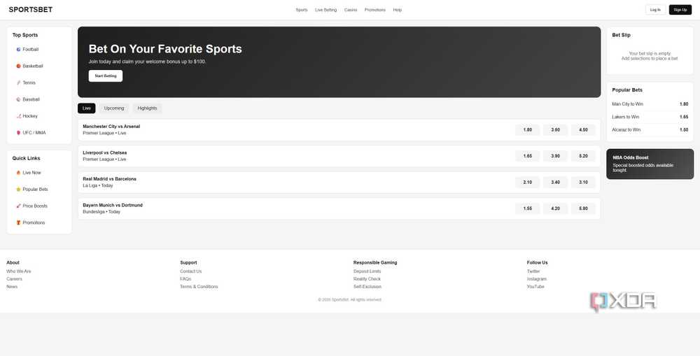Open the Manchester City vs Arsenal match title
Screen dimensions: 700x356
(111, 127)
